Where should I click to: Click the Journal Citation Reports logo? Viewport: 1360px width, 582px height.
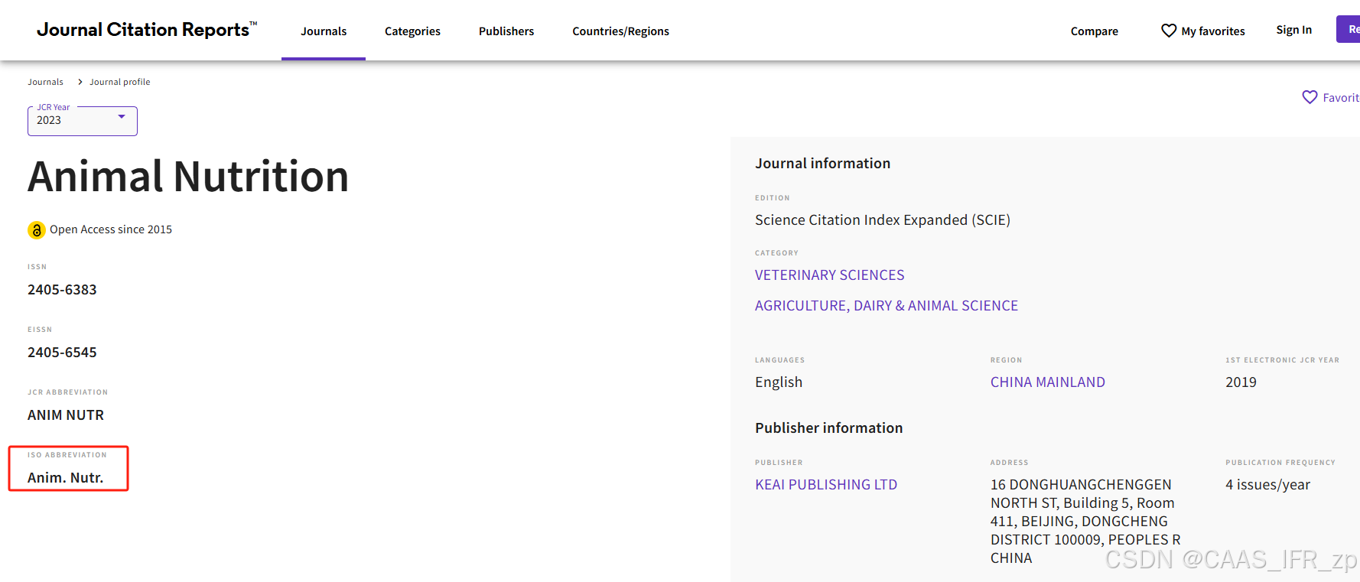click(147, 29)
